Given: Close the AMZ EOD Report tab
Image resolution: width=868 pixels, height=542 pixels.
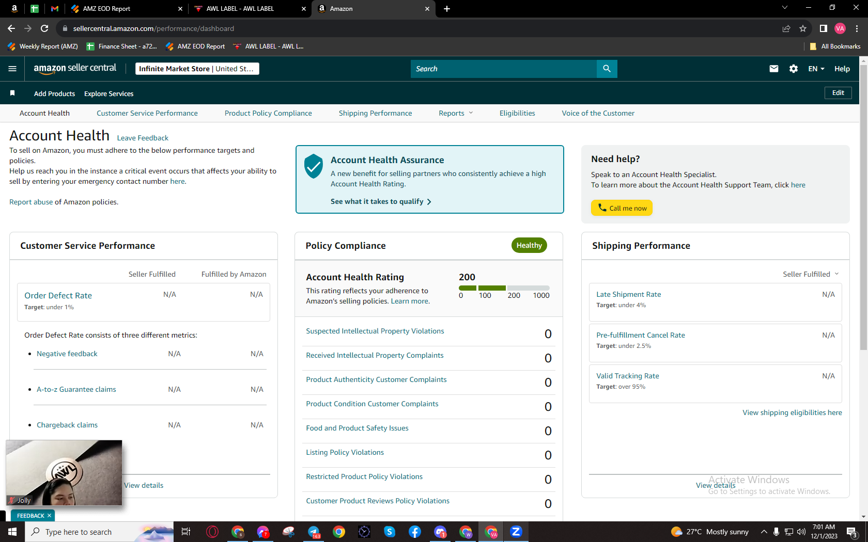Looking at the screenshot, I should 180,9.
